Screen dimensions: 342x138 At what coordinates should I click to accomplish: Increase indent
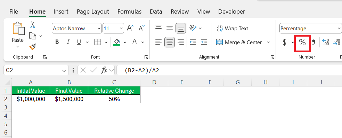(204, 42)
